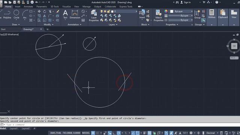
Task: Select the Stretch tool in Modify panel
Action: [x=39, y=20]
